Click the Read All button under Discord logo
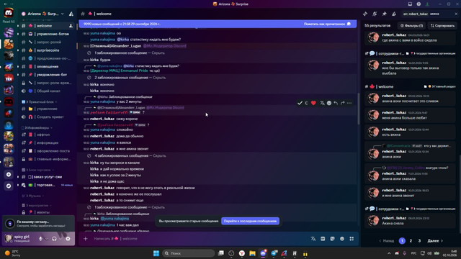The width and height of the screenshot is (461, 259). [9, 22]
